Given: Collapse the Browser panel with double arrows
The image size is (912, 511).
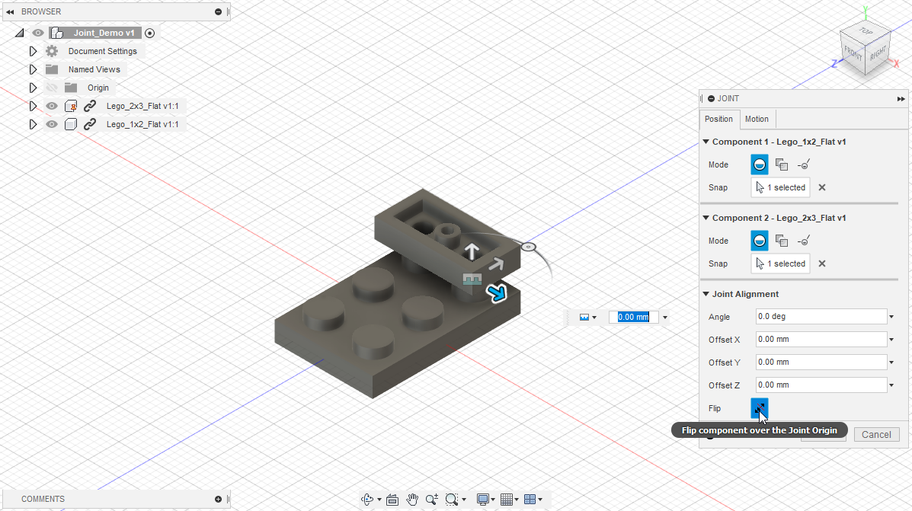Looking at the screenshot, I should 10,11.
